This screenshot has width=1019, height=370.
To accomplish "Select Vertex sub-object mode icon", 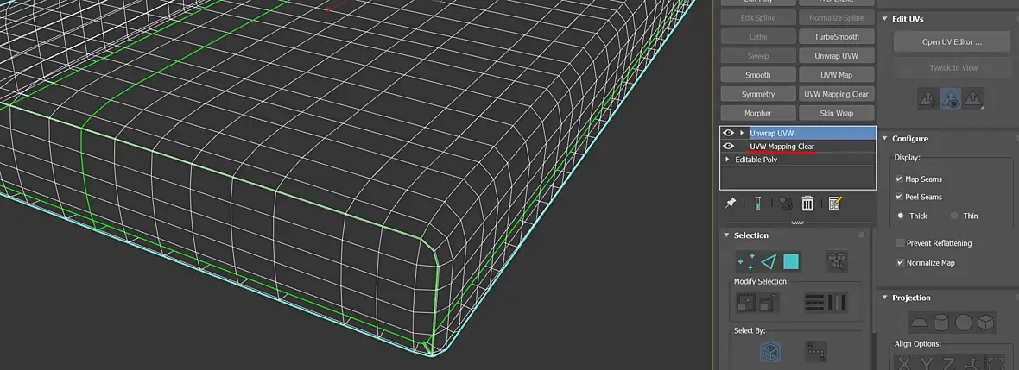I will (x=744, y=261).
